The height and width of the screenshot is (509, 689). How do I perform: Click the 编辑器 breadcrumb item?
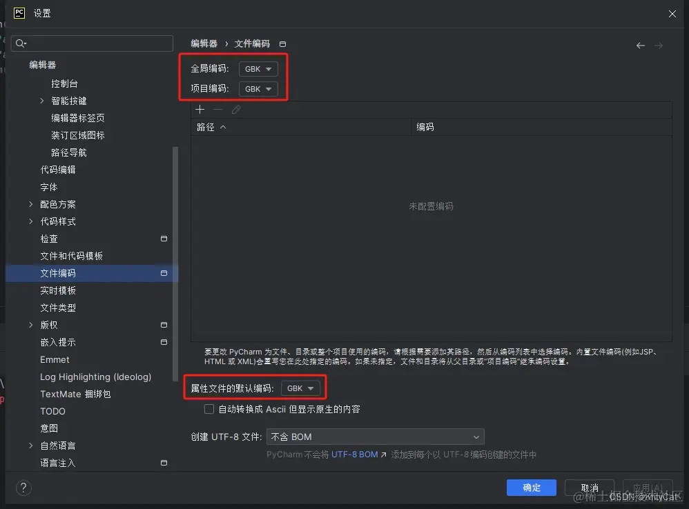click(x=204, y=43)
